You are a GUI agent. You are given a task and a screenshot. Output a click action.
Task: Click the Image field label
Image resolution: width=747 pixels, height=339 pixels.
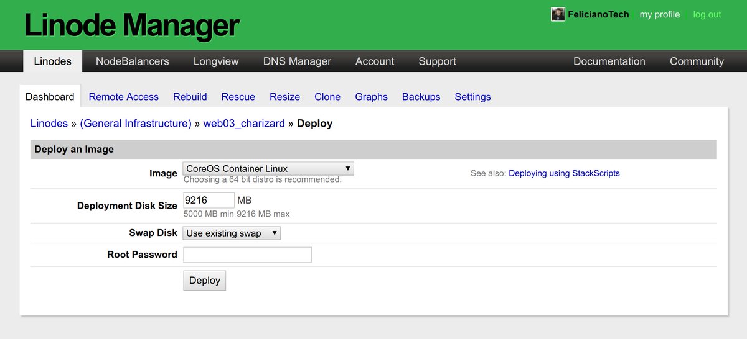(163, 173)
